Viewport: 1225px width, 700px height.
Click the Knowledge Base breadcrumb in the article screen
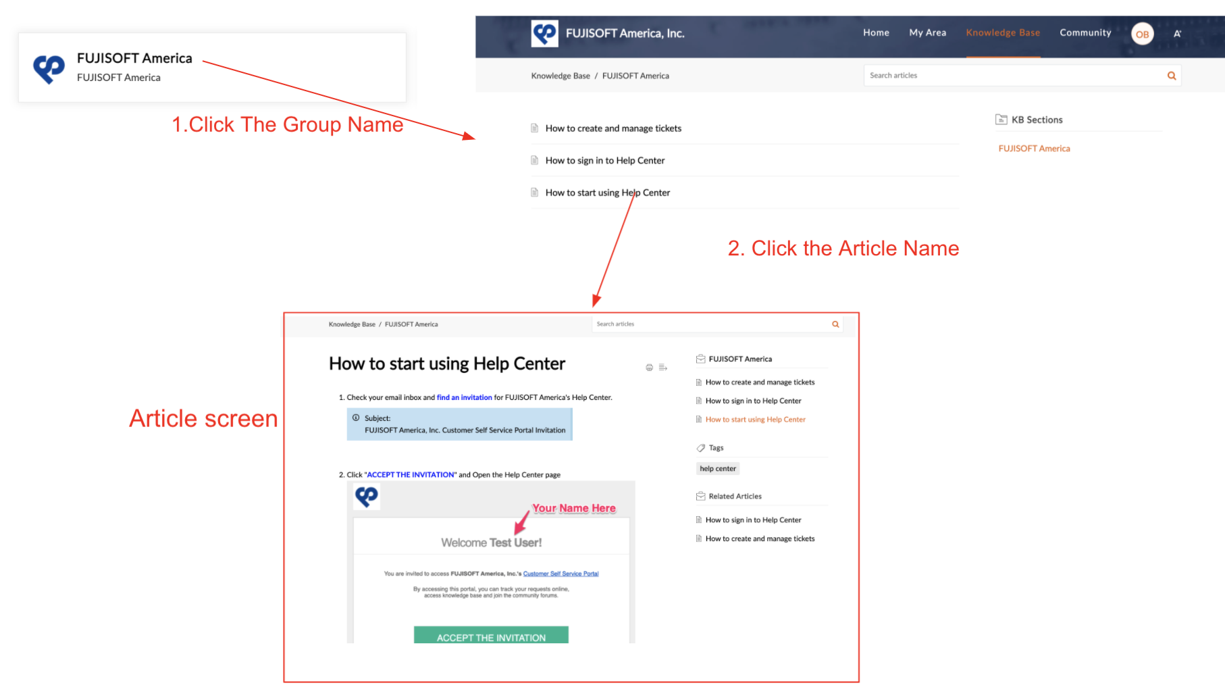pos(352,324)
